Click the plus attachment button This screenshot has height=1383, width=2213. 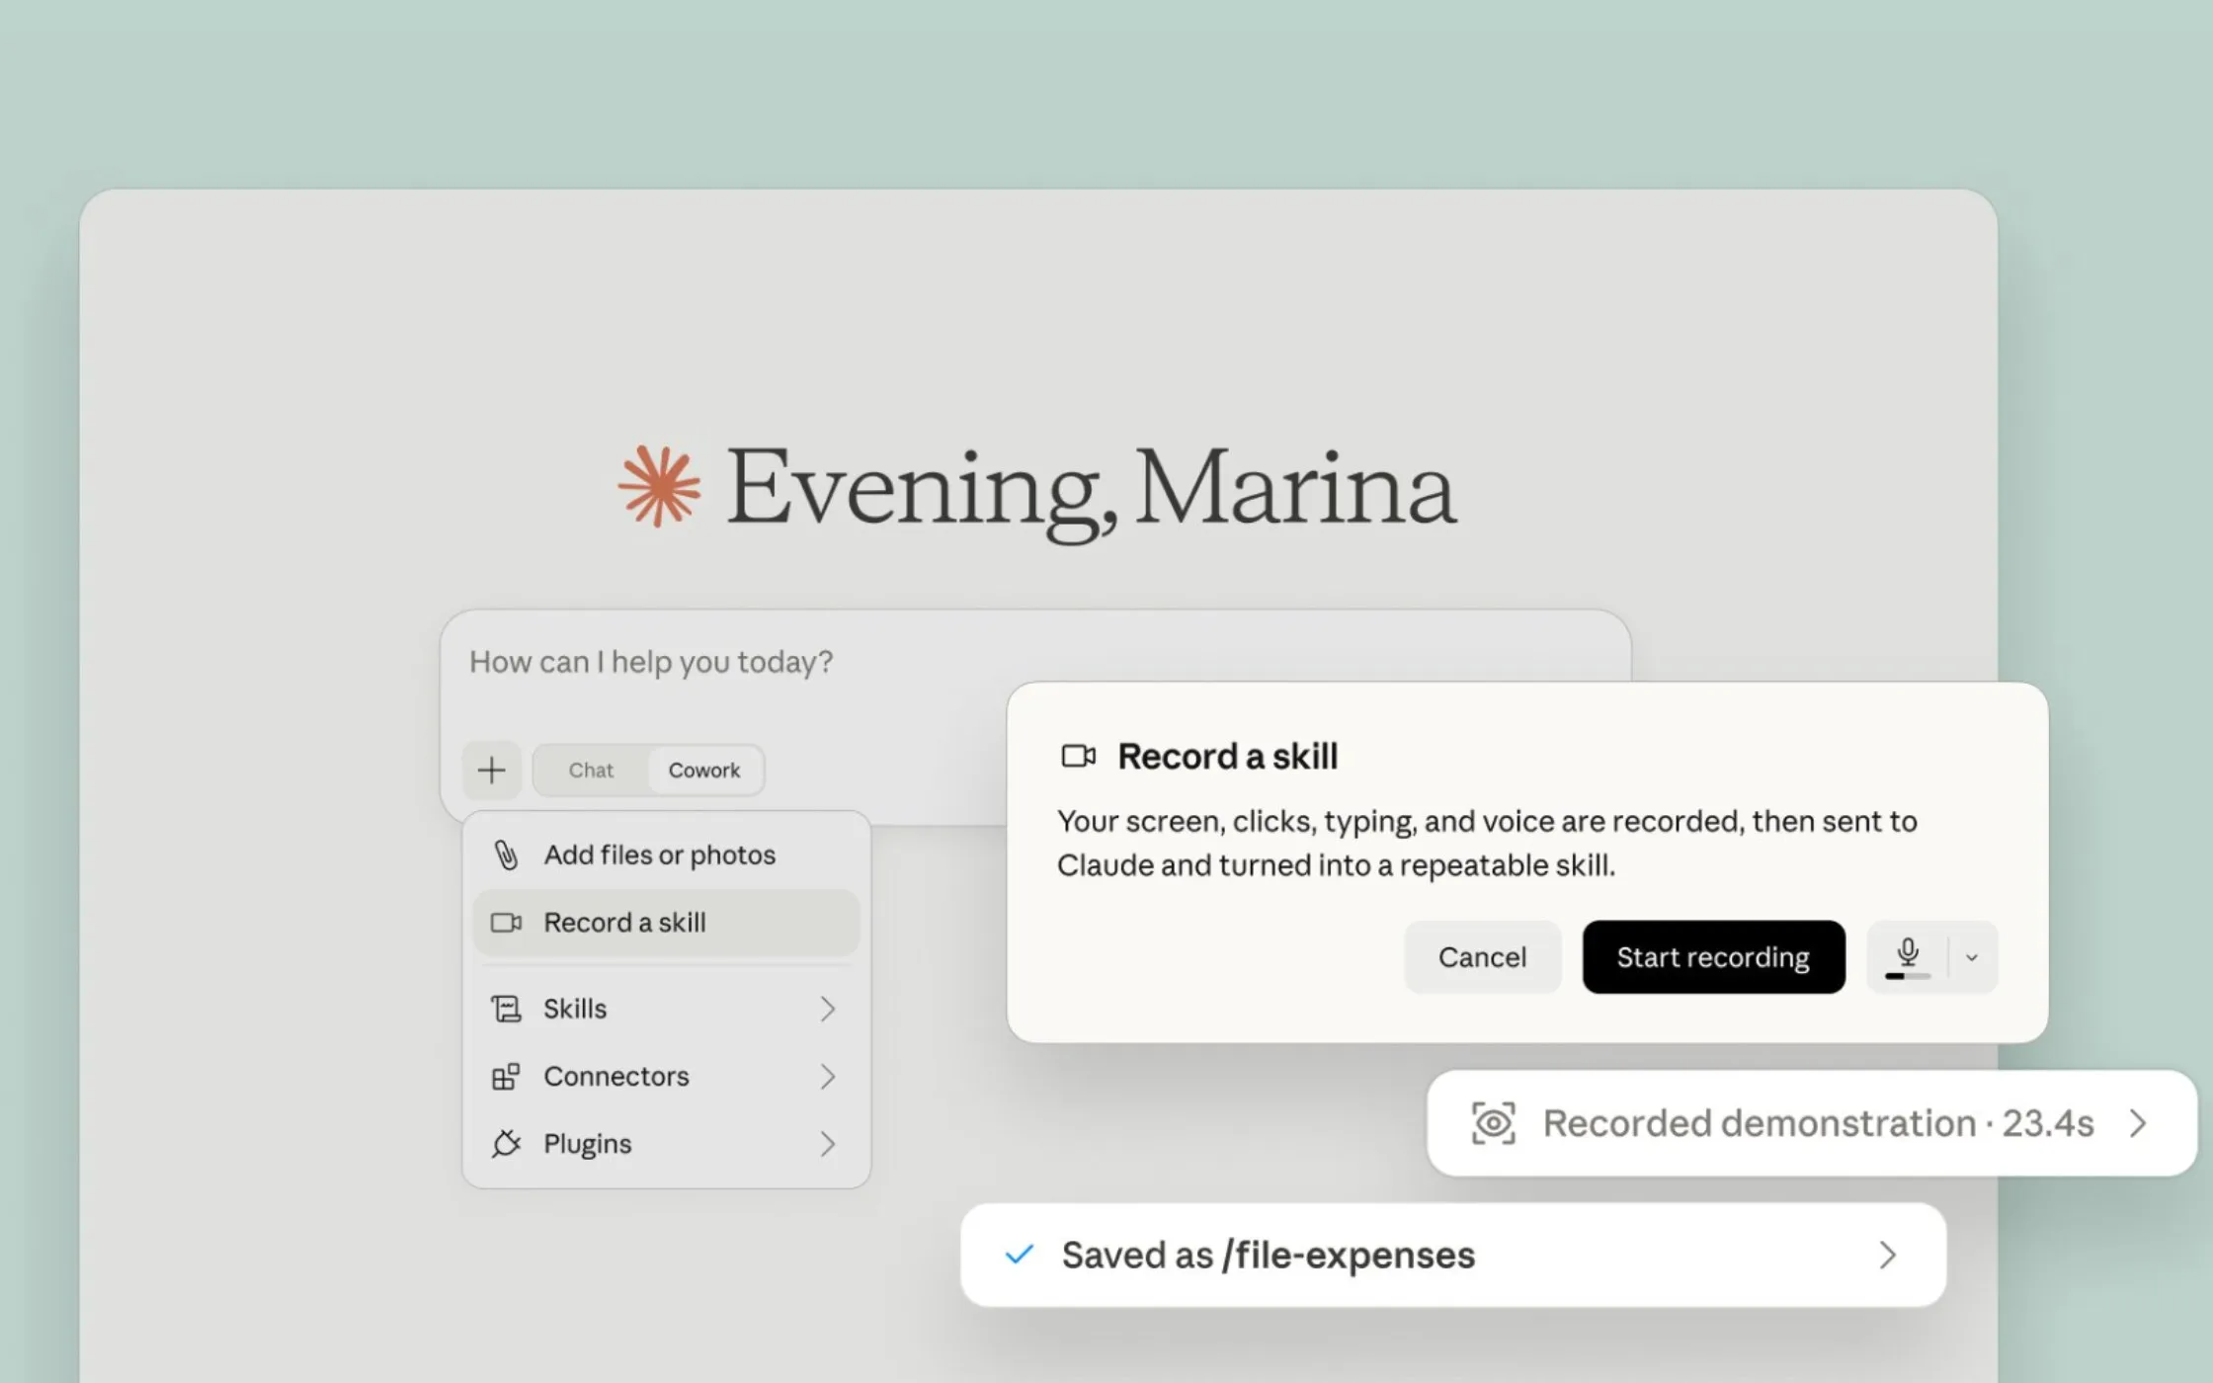(x=491, y=770)
